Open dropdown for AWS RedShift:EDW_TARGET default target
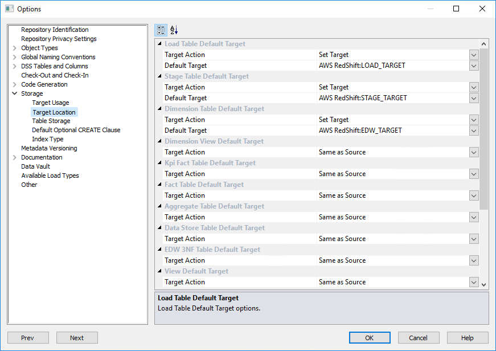Screen dimensions: 496x351 coord(473,130)
